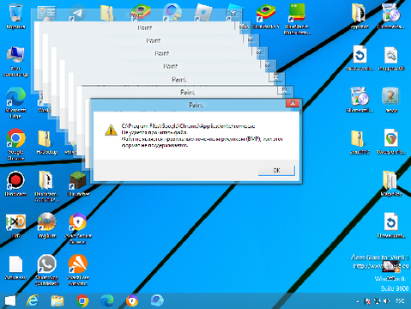Select the HxD hex editor shortcut

(16, 226)
